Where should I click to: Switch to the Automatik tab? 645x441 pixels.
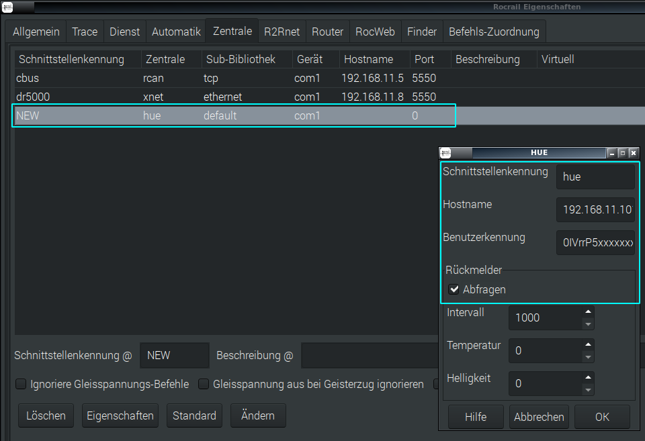pos(176,32)
